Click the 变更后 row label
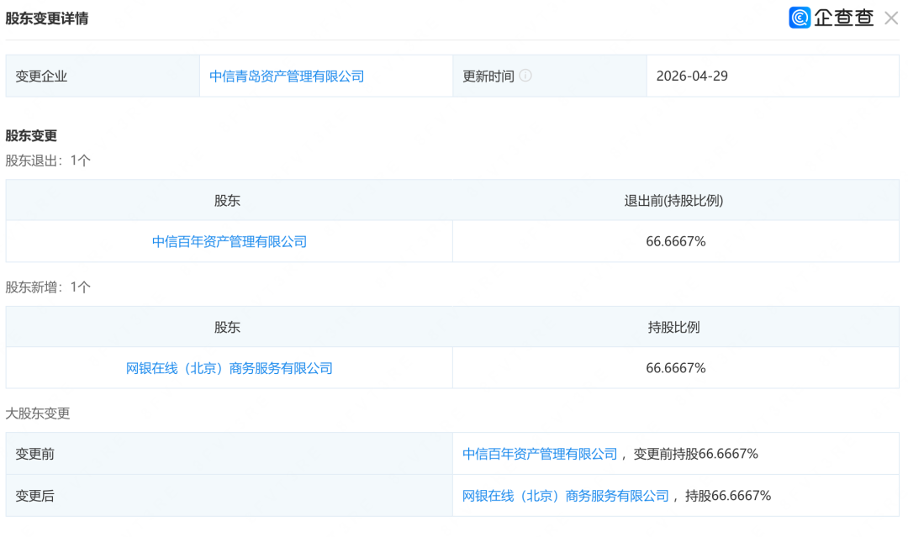The width and height of the screenshot is (908, 537). [34, 496]
